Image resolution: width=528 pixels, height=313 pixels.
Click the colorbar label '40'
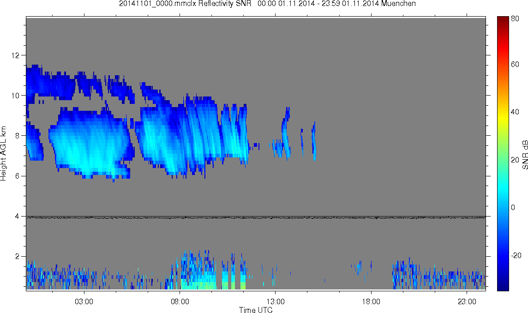pos(515,112)
